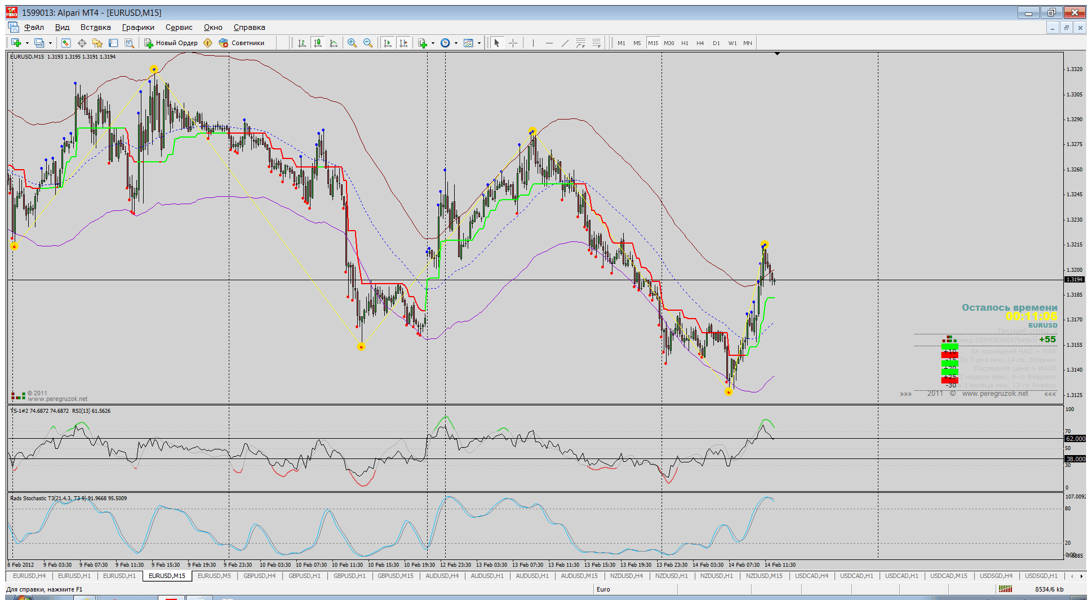
Task: Set the timeframe to W1
Action: pos(732,43)
